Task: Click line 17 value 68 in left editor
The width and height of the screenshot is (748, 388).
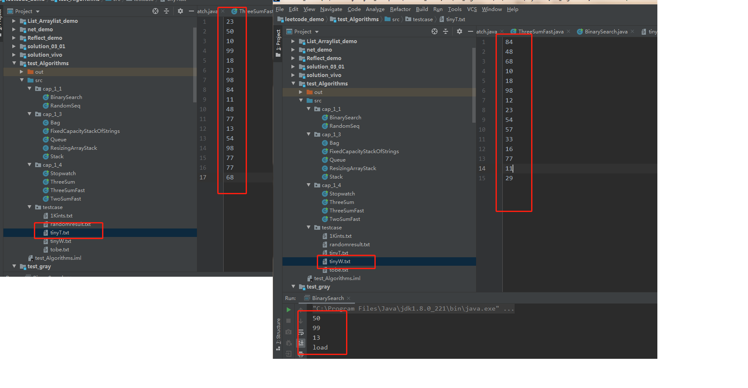Action: [230, 177]
